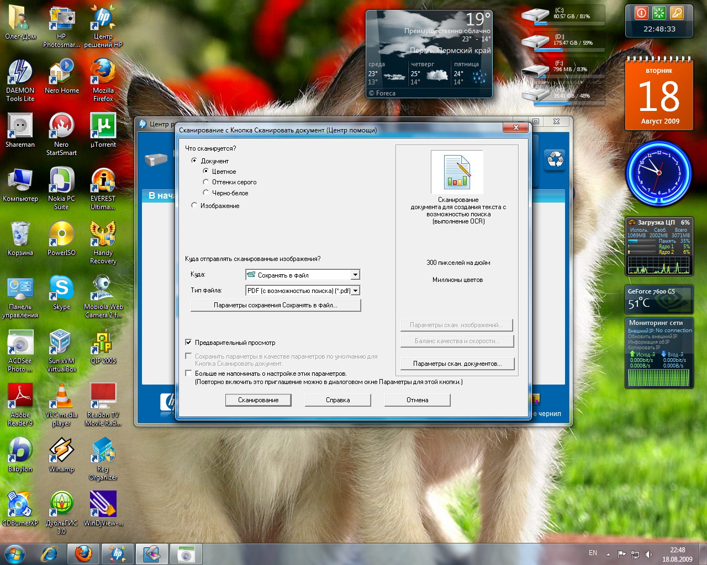
Task: Open Mobiola Web Camera icon
Action: (103, 297)
